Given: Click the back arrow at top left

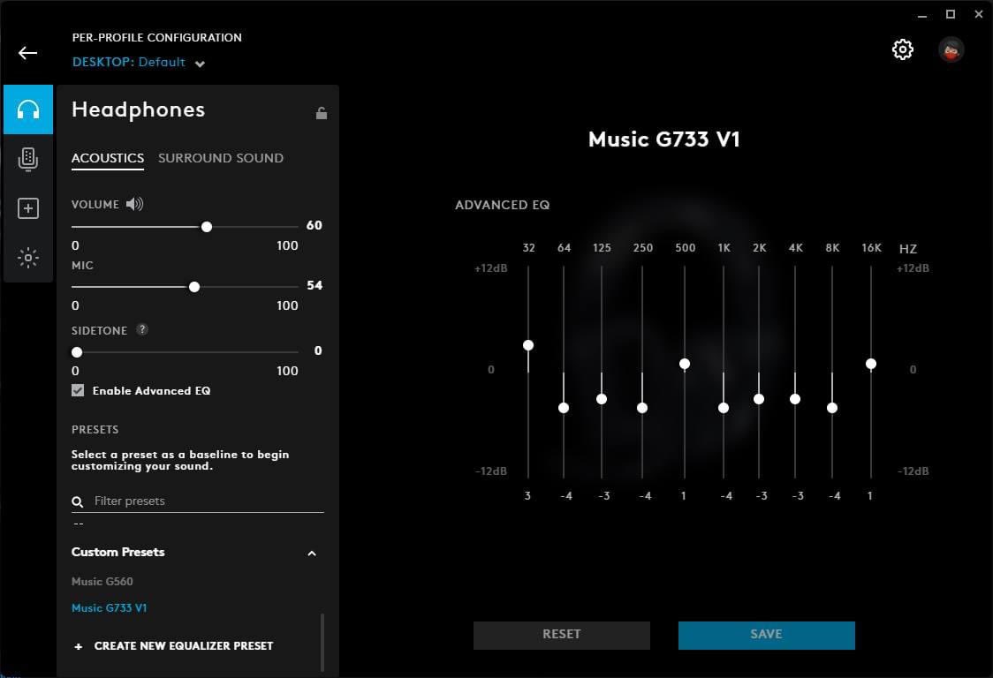Looking at the screenshot, I should [27, 52].
